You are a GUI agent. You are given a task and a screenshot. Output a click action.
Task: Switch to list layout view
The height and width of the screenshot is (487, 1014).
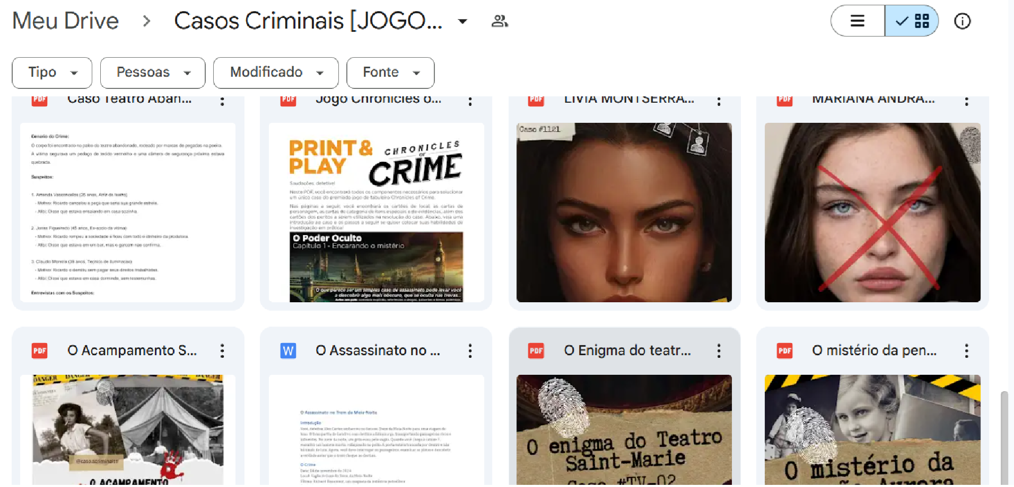click(x=858, y=21)
